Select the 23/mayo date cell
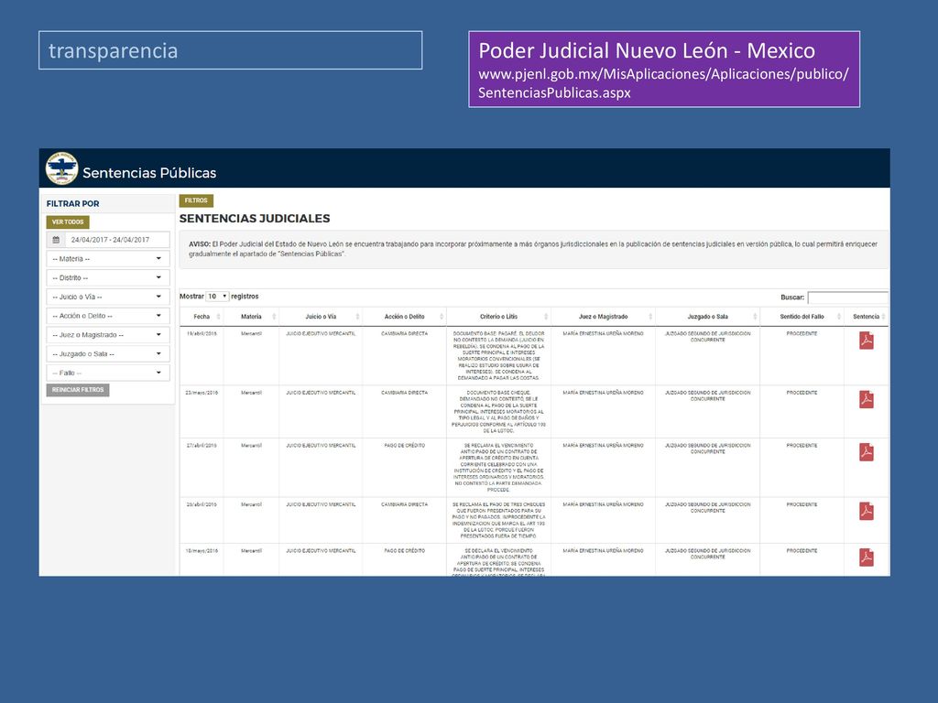 (202, 393)
